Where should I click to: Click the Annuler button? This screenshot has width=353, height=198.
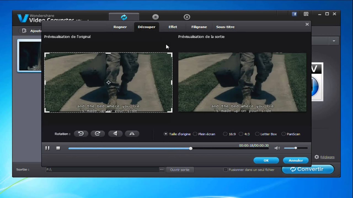[296, 160]
